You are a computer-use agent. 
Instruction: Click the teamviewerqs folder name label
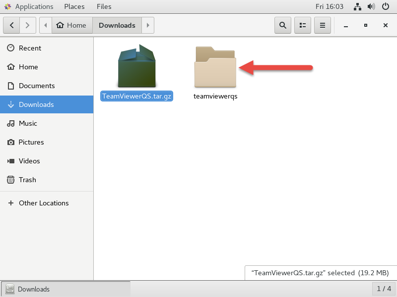coord(215,96)
